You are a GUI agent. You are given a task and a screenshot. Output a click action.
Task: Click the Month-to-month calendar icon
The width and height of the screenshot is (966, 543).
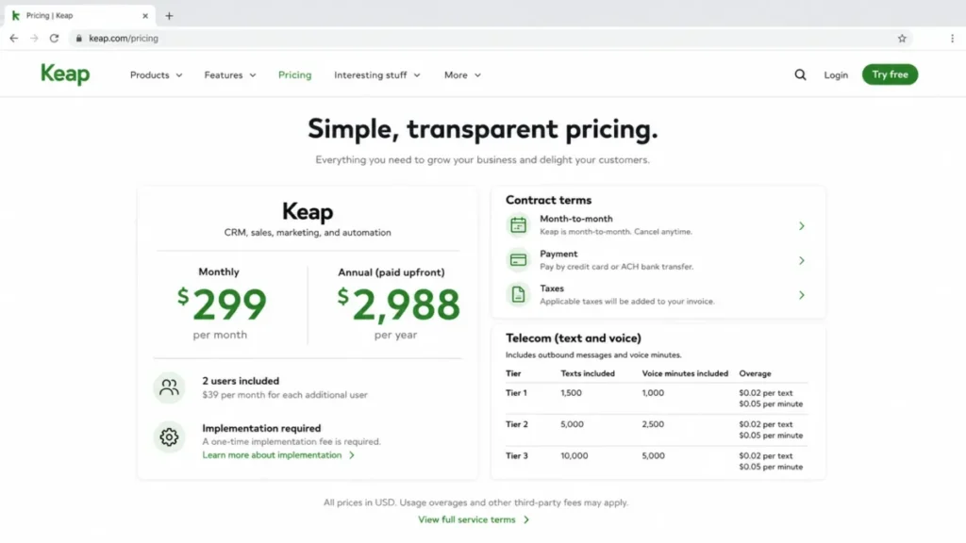[x=518, y=225]
